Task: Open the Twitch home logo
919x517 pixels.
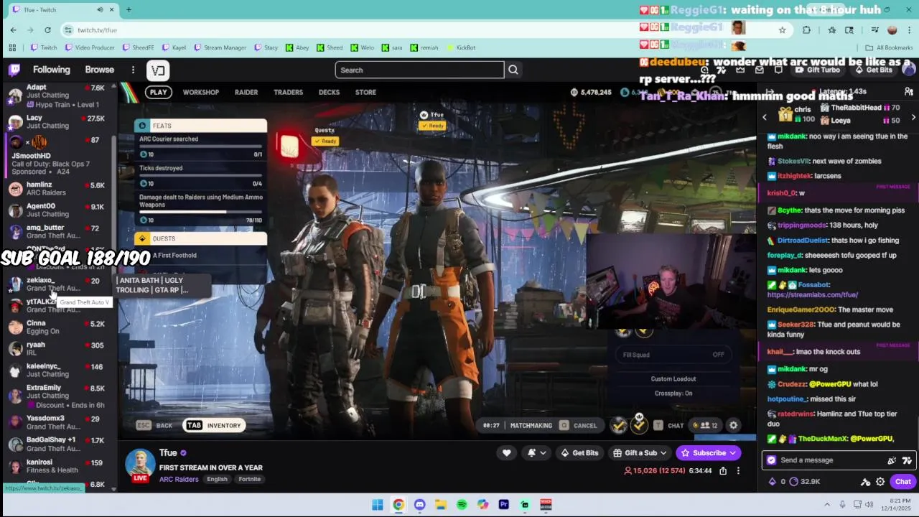Action: coord(14,70)
